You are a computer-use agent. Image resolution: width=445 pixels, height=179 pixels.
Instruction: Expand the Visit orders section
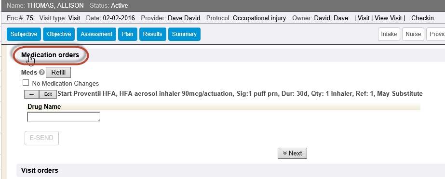(x=40, y=170)
